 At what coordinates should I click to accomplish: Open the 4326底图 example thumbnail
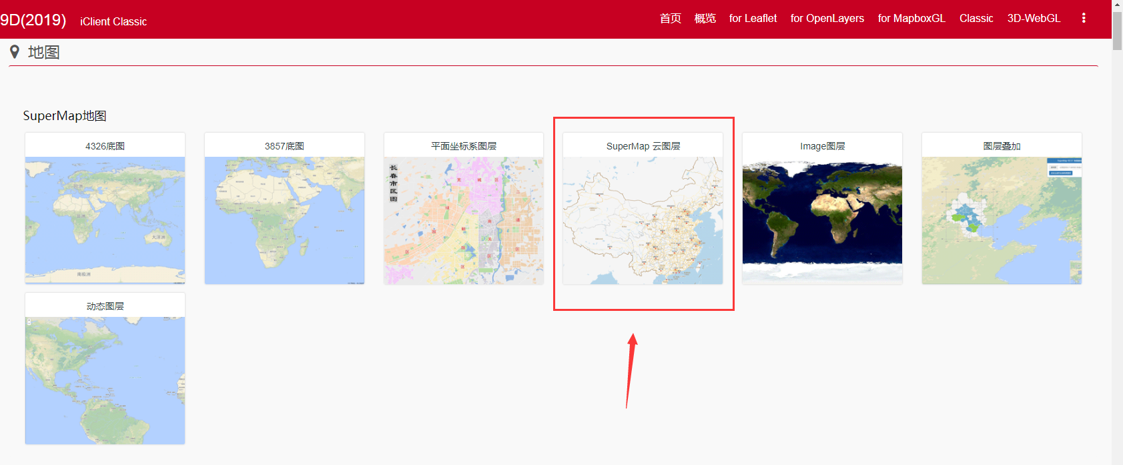point(105,221)
